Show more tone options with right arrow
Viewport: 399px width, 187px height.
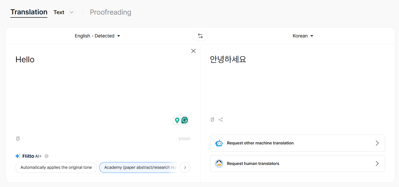185,168
